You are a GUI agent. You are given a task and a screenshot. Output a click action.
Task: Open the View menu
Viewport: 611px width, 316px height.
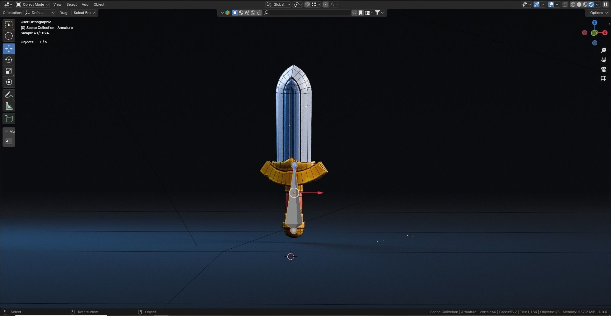tap(57, 4)
